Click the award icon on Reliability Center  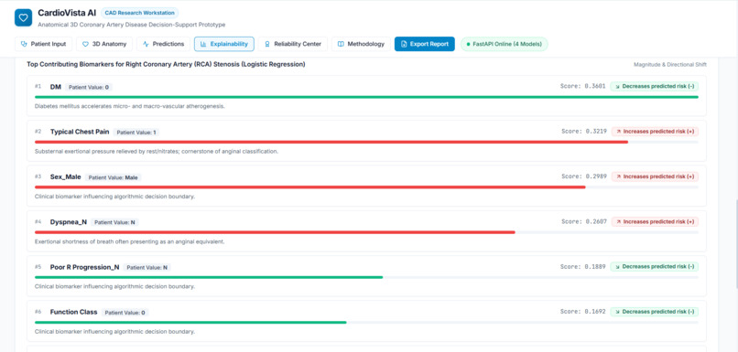click(x=267, y=44)
